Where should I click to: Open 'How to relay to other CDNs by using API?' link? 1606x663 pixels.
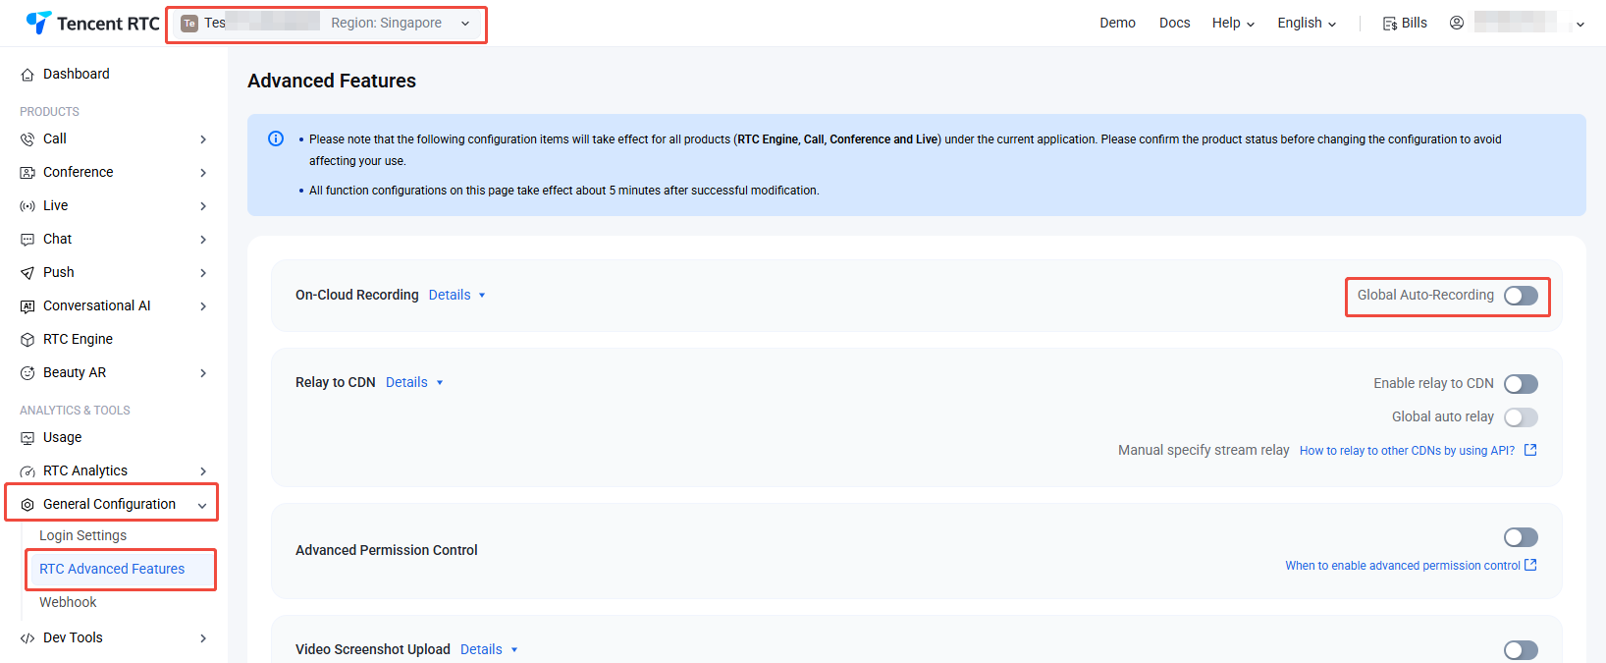[1407, 451]
